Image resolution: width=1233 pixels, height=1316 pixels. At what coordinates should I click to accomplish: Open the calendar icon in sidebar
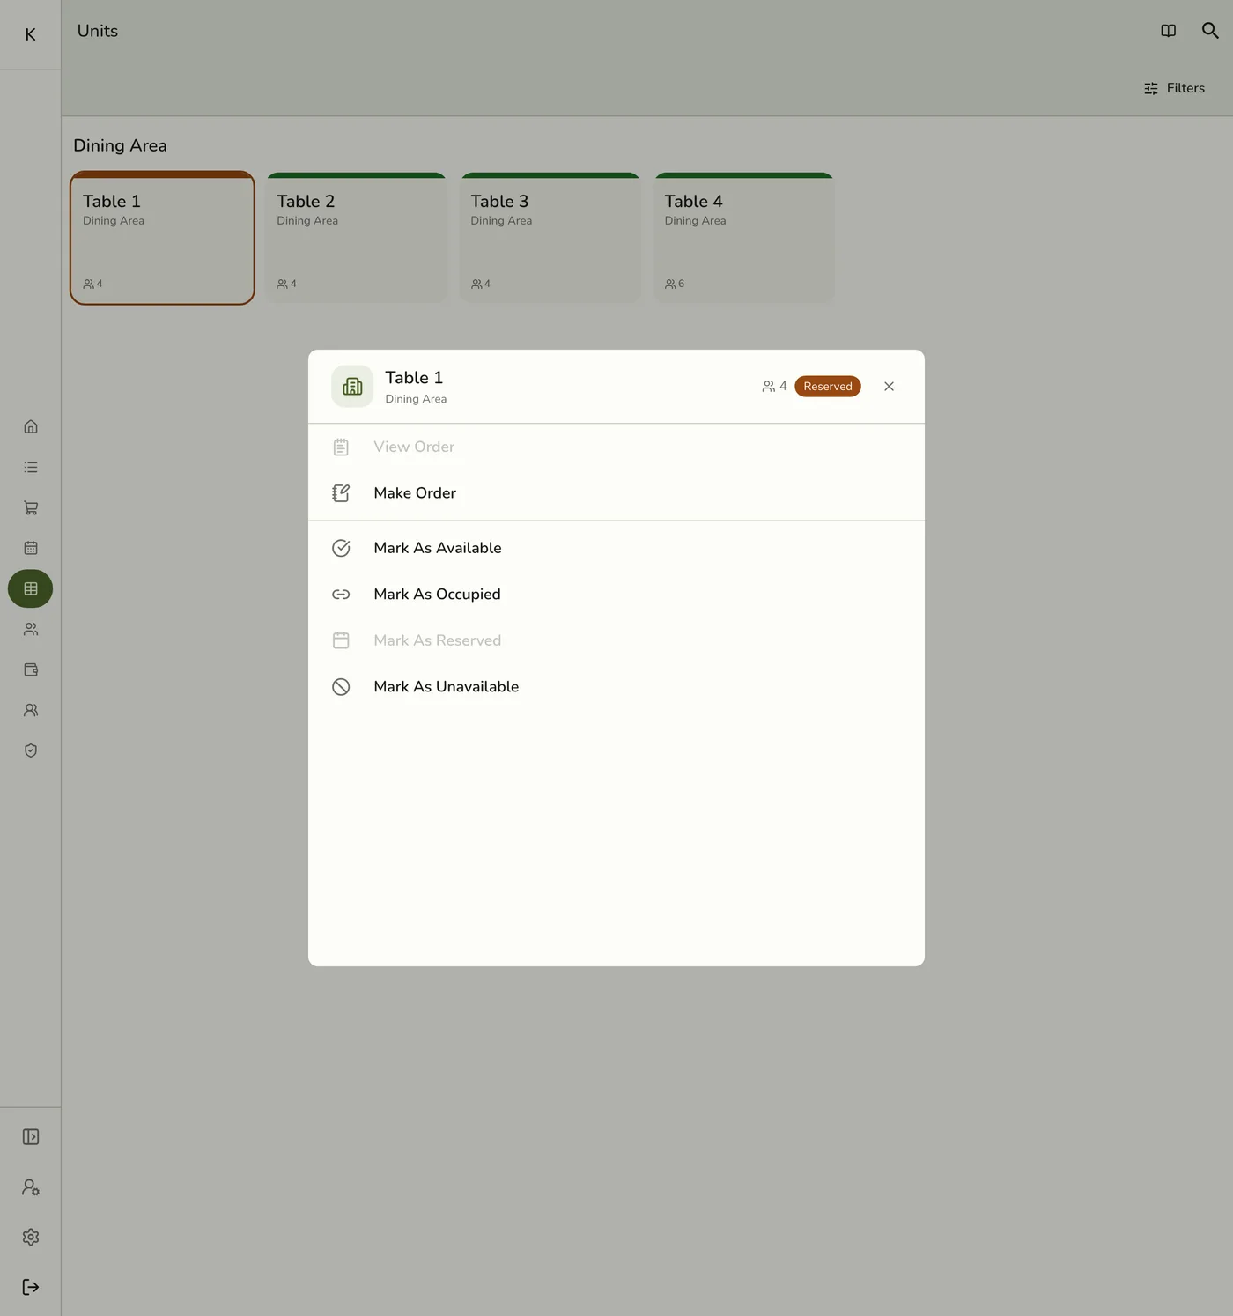point(31,548)
